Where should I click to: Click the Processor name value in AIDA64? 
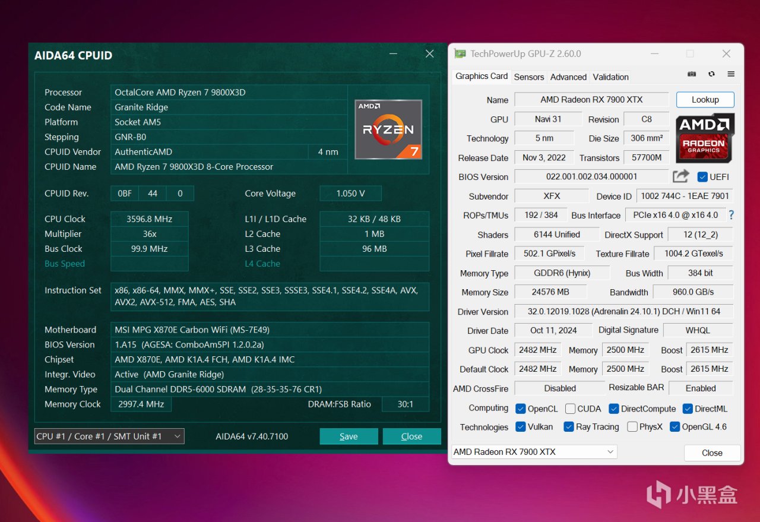point(229,92)
